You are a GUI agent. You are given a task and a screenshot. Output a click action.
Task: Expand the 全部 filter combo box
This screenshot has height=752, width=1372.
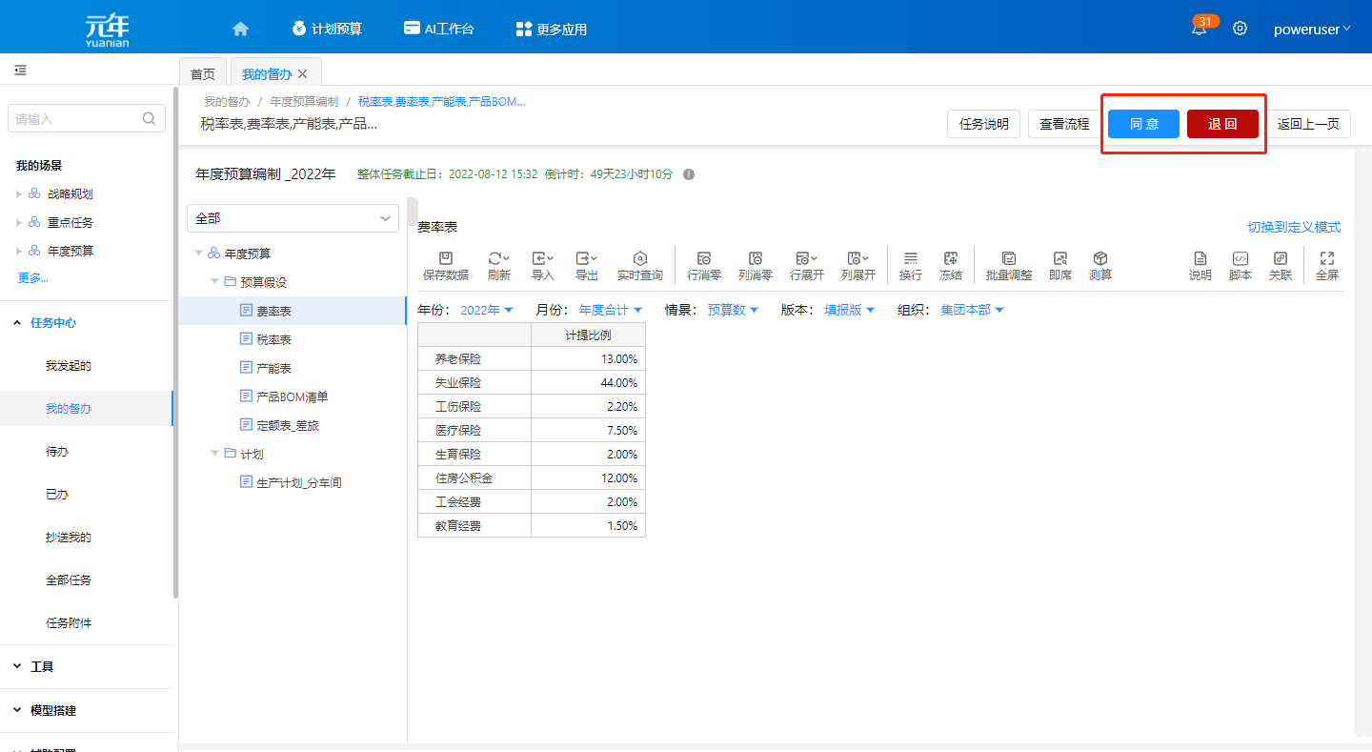tap(293, 218)
